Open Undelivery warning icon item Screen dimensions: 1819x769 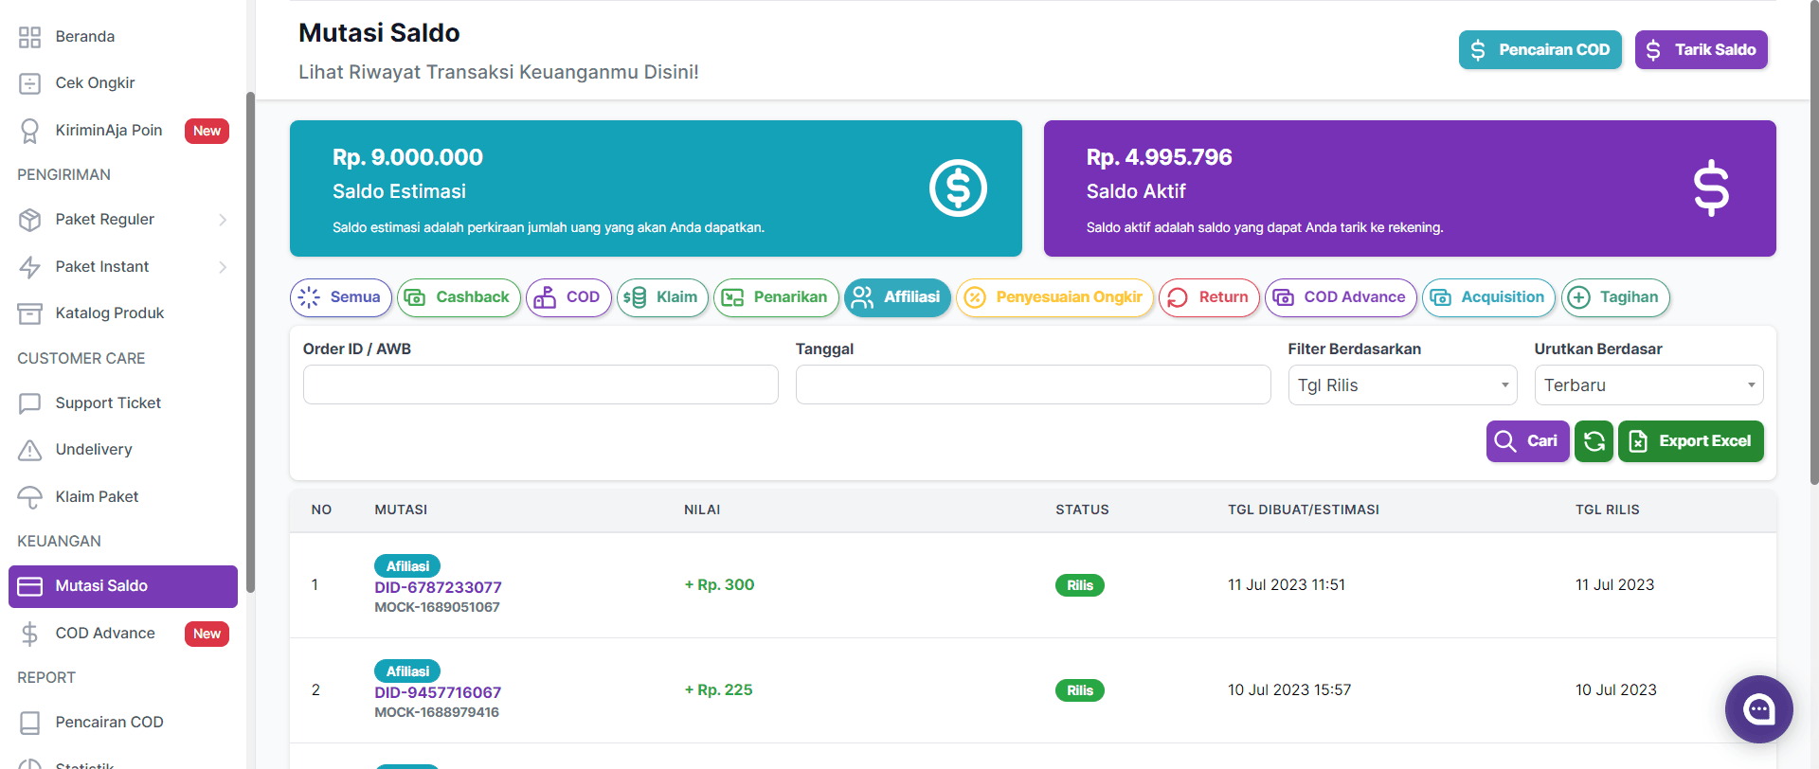[30, 450]
